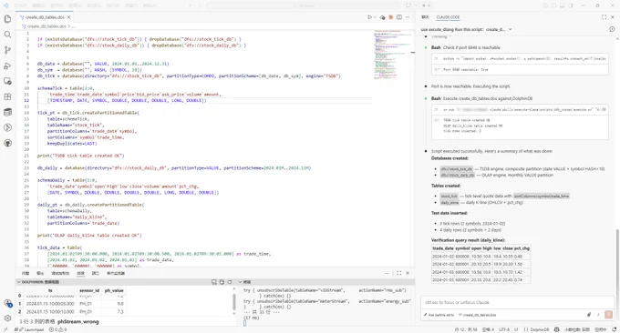Select the second tab in bottom panel
The image size is (620, 333).
click(40, 273)
